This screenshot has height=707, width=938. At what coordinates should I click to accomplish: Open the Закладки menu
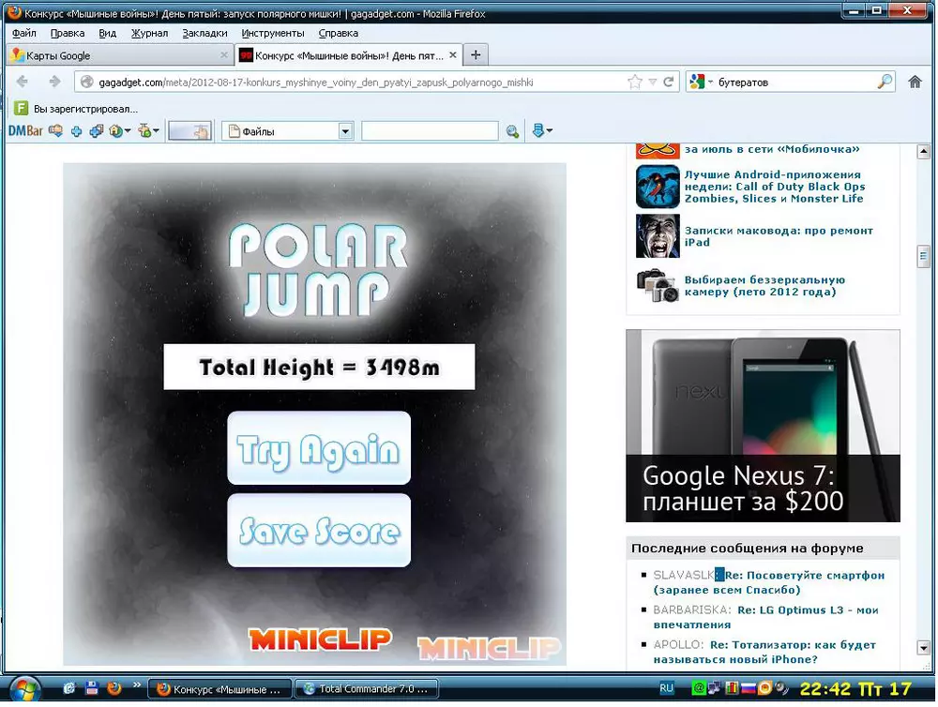(x=204, y=33)
